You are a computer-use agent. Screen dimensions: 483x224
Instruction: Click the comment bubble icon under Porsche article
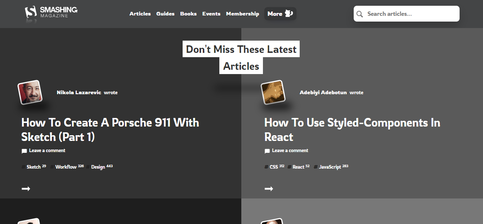[x=24, y=151]
